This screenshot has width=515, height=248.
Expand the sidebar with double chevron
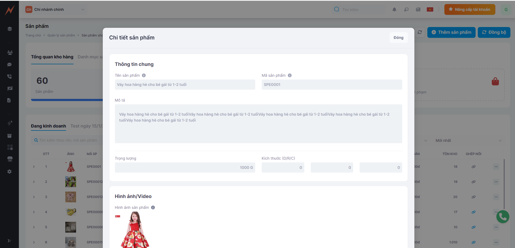9,240
